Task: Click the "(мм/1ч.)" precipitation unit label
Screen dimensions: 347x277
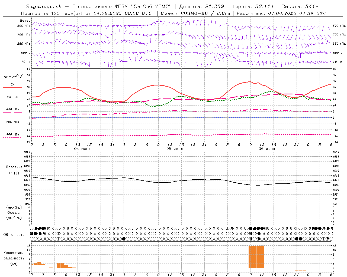Action: [x=14, y=218]
